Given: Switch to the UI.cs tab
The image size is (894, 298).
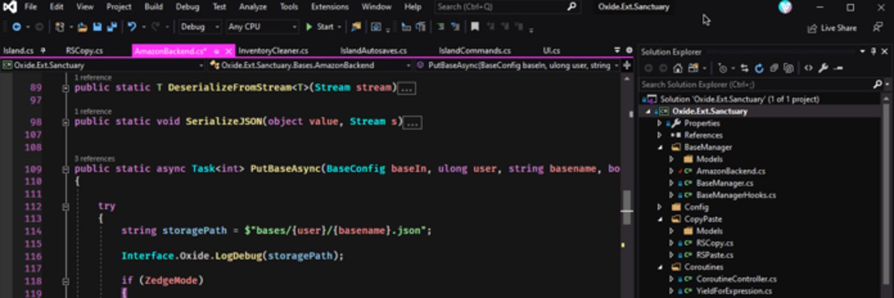Looking at the screenshot, I should click(x=551, y=51).
